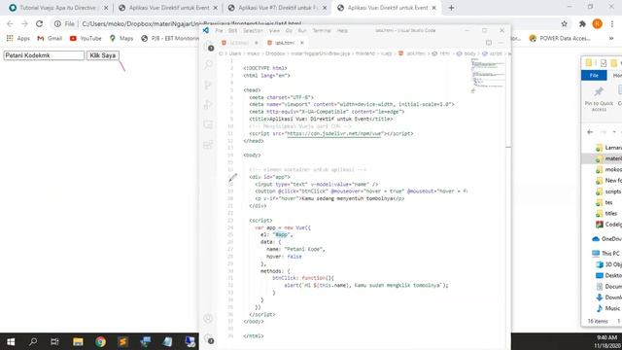The width and height of the screenshot is (622, 350).
Task: Go back in File Explorer
Action: 590,132
